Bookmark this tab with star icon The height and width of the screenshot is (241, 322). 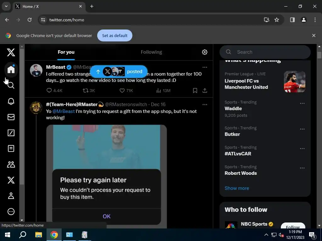(277, 20)
